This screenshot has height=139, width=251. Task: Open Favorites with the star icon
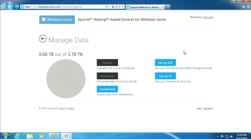244,7
